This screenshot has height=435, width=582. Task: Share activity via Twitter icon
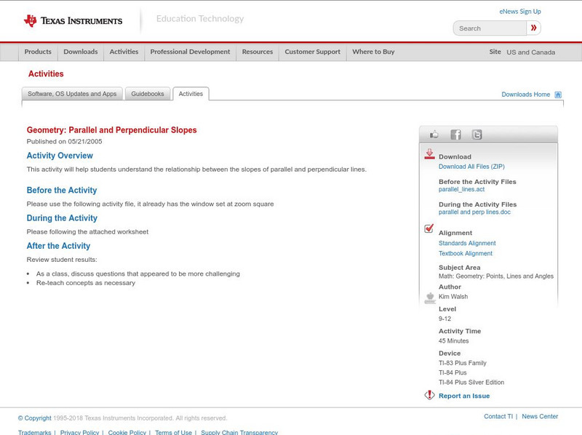click(x=477, y=135)
